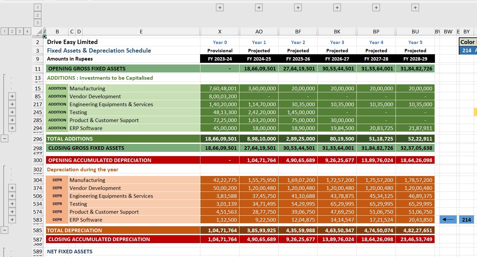Show row outline level 1
Image resolution: width=477 pixels, height=257 pixels.
coord(4,31)
